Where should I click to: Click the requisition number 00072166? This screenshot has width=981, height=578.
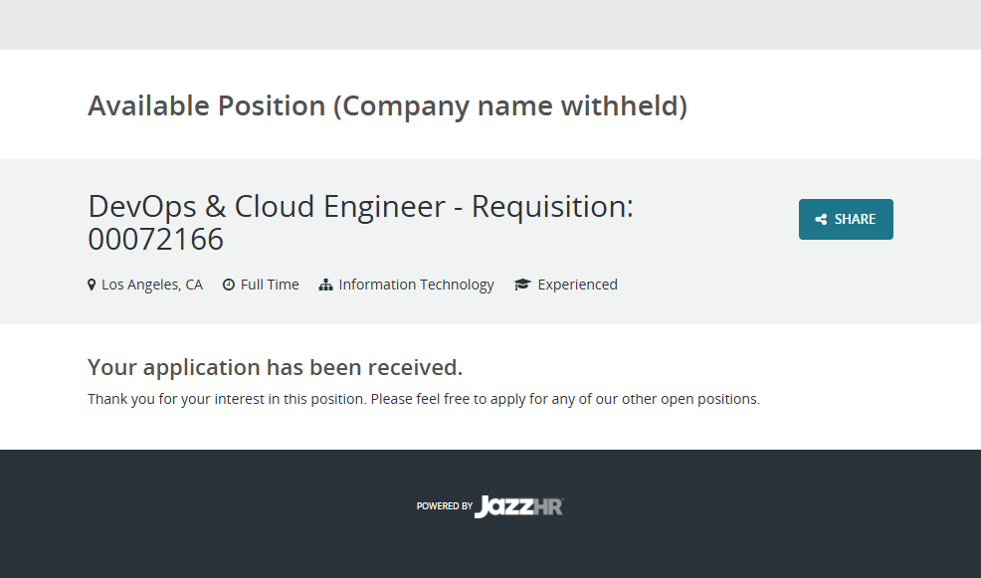[155, 240]
